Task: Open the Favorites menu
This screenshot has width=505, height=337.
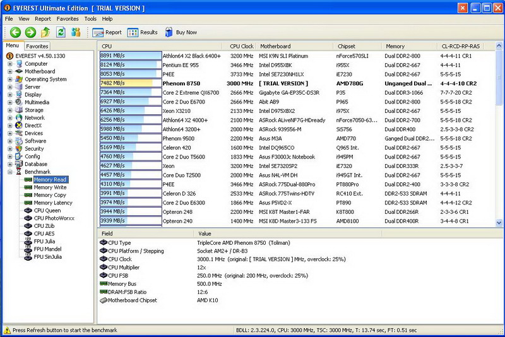Action: pos(68,19)
